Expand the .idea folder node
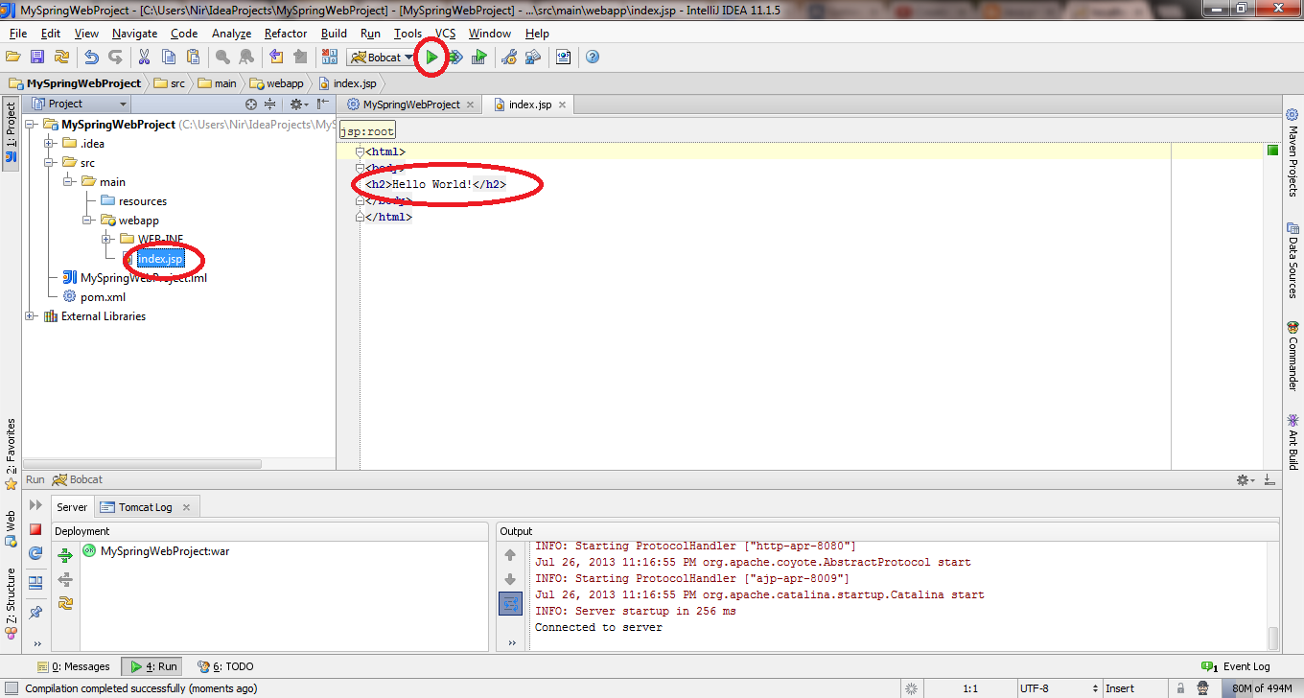The width and height of the screenshot is (1304, 698). (x=50, y=144)
